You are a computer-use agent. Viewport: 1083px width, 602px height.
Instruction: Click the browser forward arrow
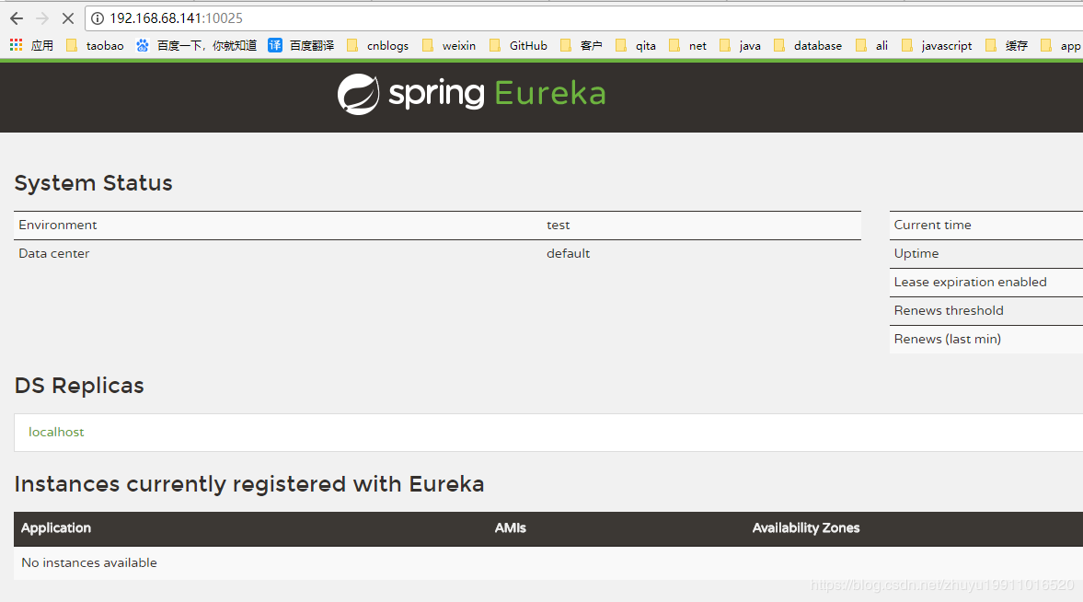pos(42,18)
